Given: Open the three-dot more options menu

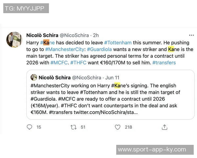Looking at the screenshot, I should pyautogui.click(x=191, y=35).
